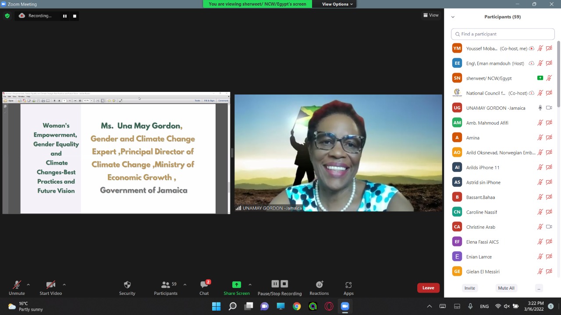Open the Apps panel

348,287
